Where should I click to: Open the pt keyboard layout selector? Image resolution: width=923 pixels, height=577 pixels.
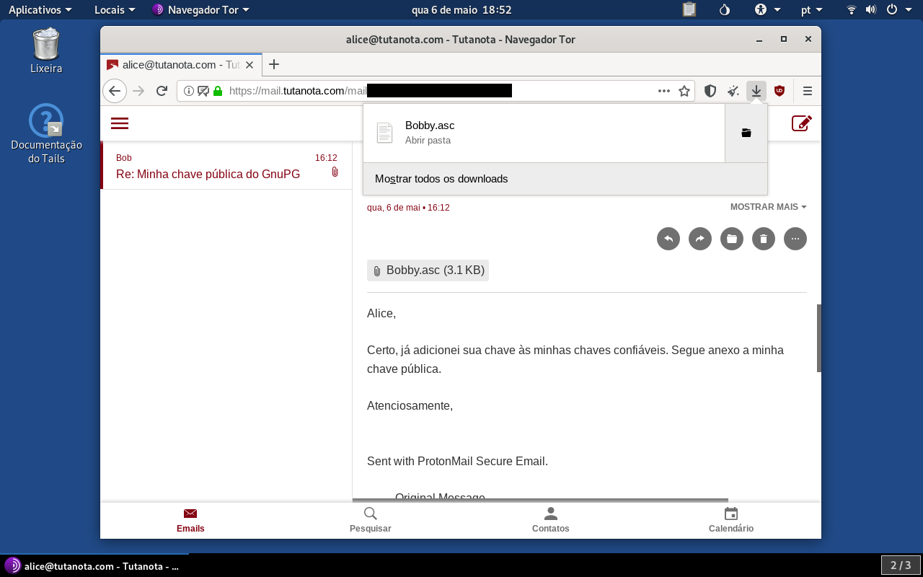(x=811, y=10)
